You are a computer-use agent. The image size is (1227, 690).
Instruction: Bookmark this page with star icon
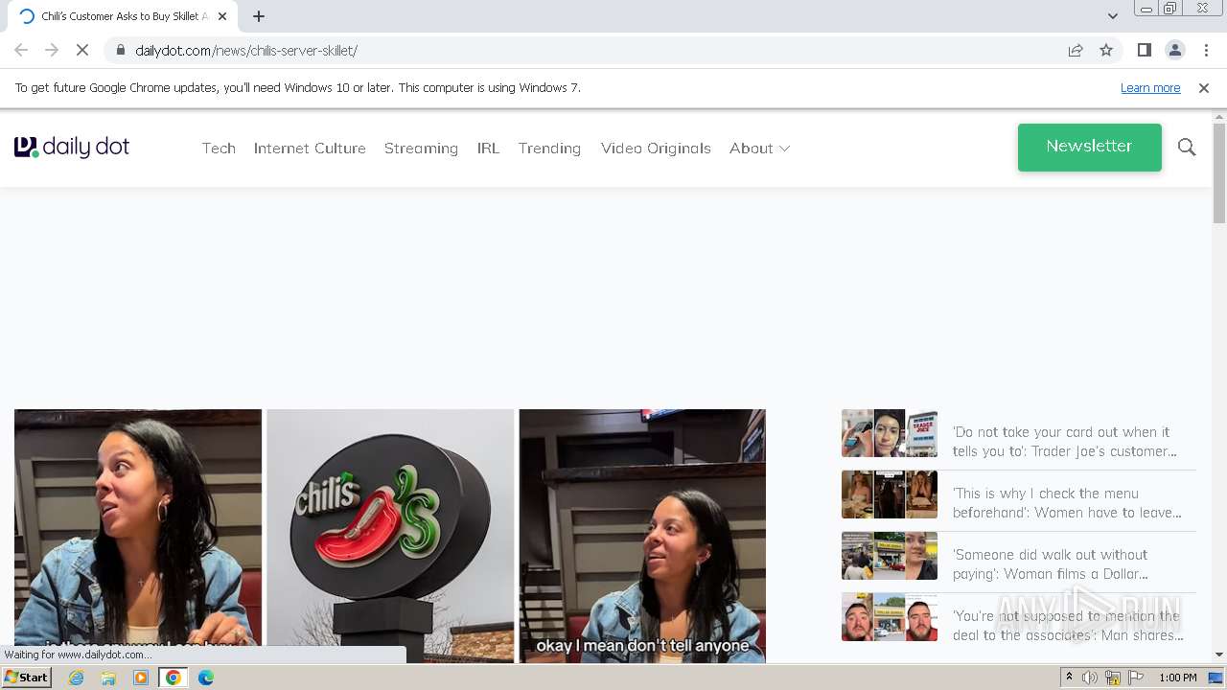tap(1106, 50)
